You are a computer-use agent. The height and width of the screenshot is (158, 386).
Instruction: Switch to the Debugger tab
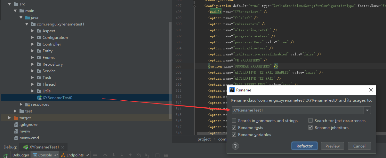pyautogui.click(x=21, y=155)
